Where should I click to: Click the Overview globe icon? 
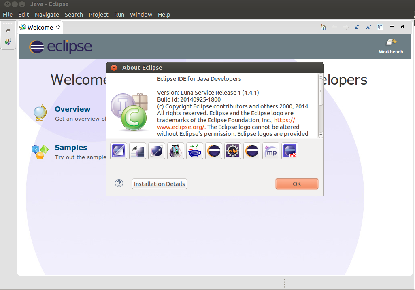(40, 113)
